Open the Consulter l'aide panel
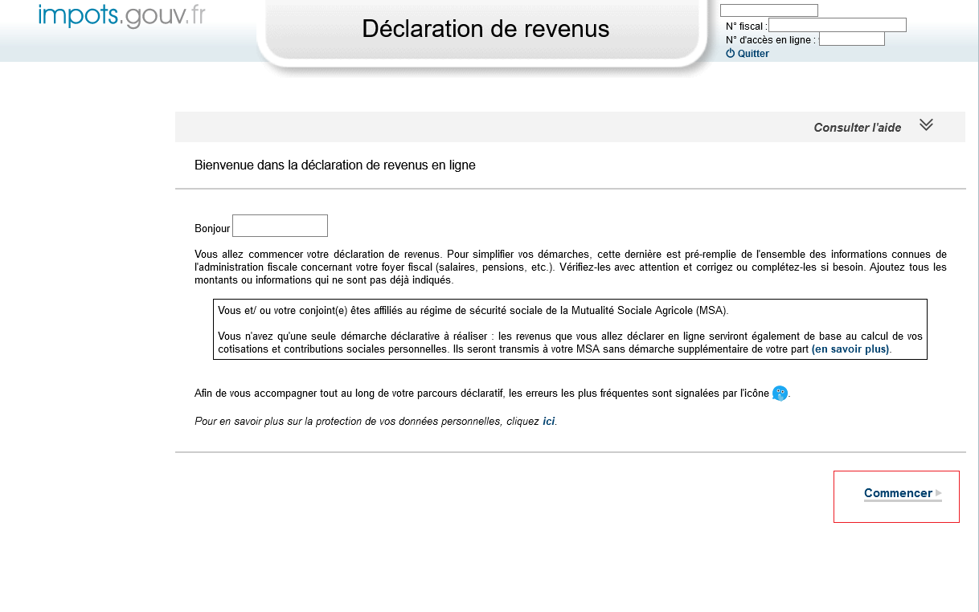Viewport: 979px width, 612px height. [857, 128]
